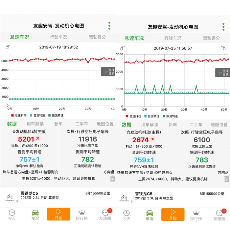Tap audio RPM value 759±1
The height and width of the screenshot is (230, 230).
point(144,160)
